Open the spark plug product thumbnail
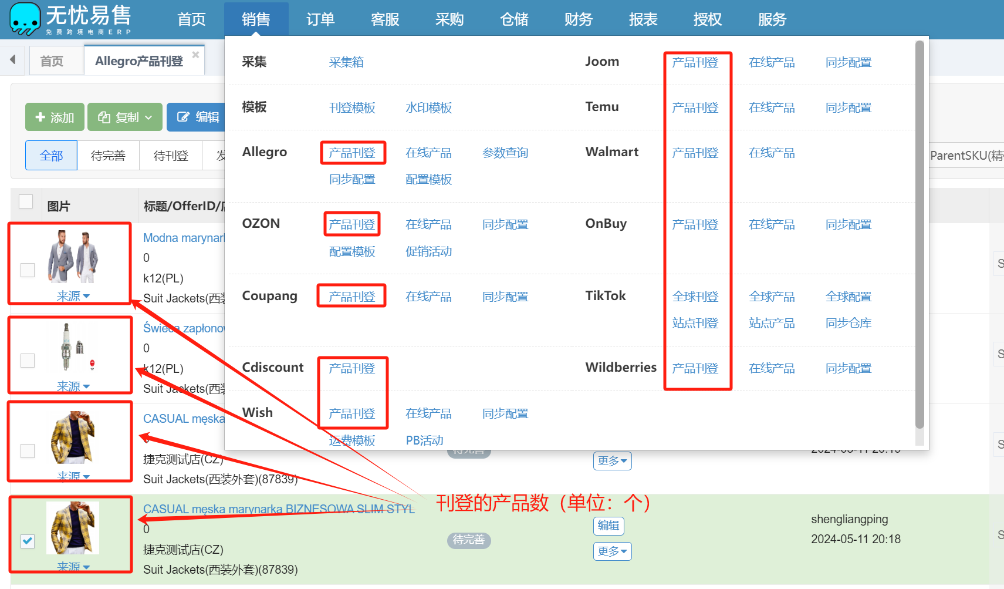Image resolution: width=1004 pixels, height=589 pixels. [73, 348]
